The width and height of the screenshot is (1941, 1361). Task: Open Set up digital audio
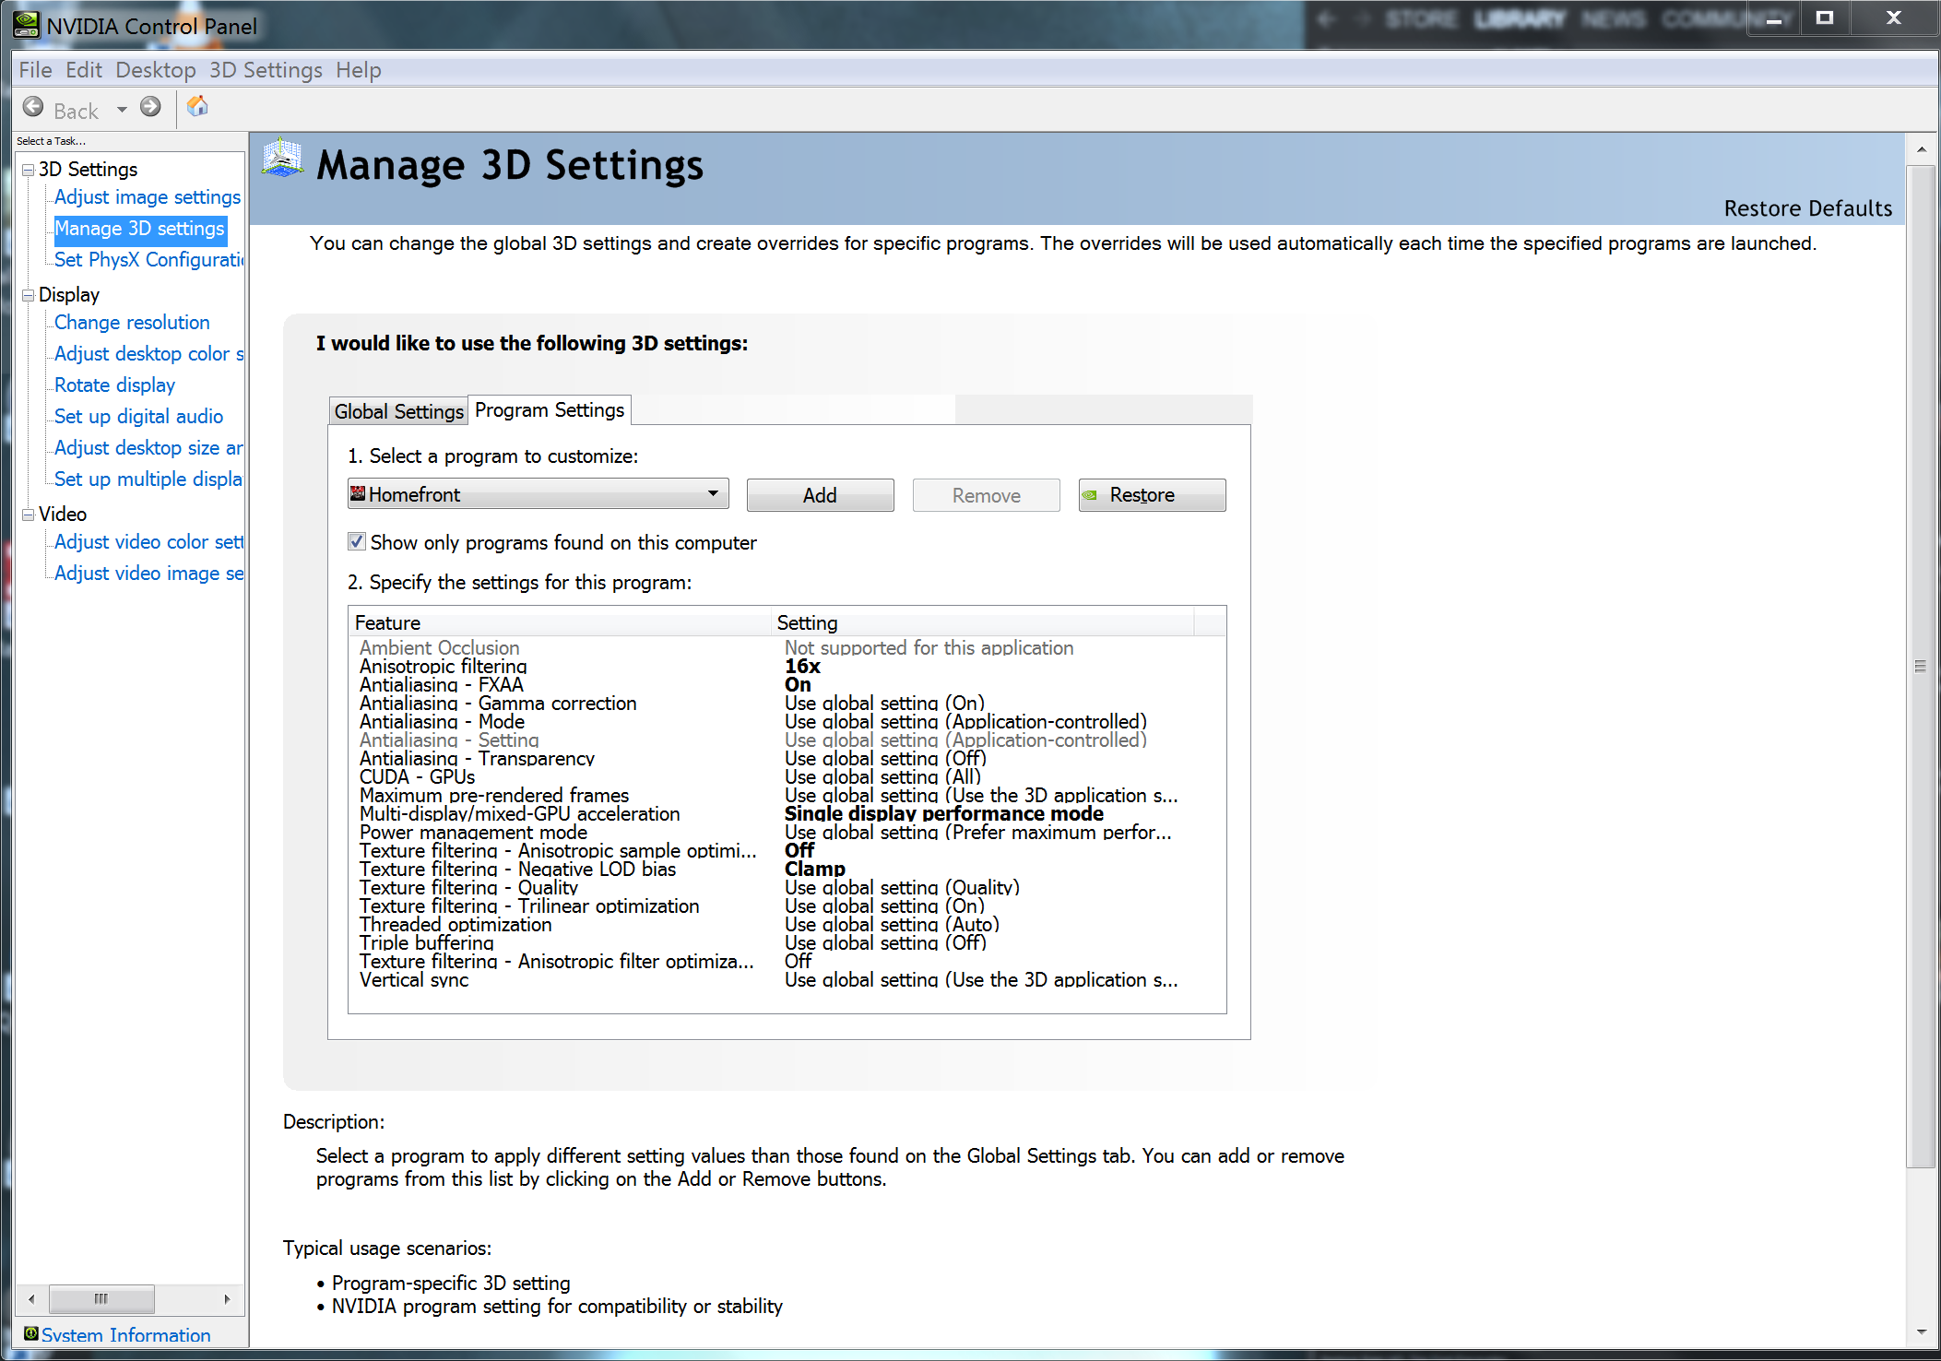(x=138, y=417)
